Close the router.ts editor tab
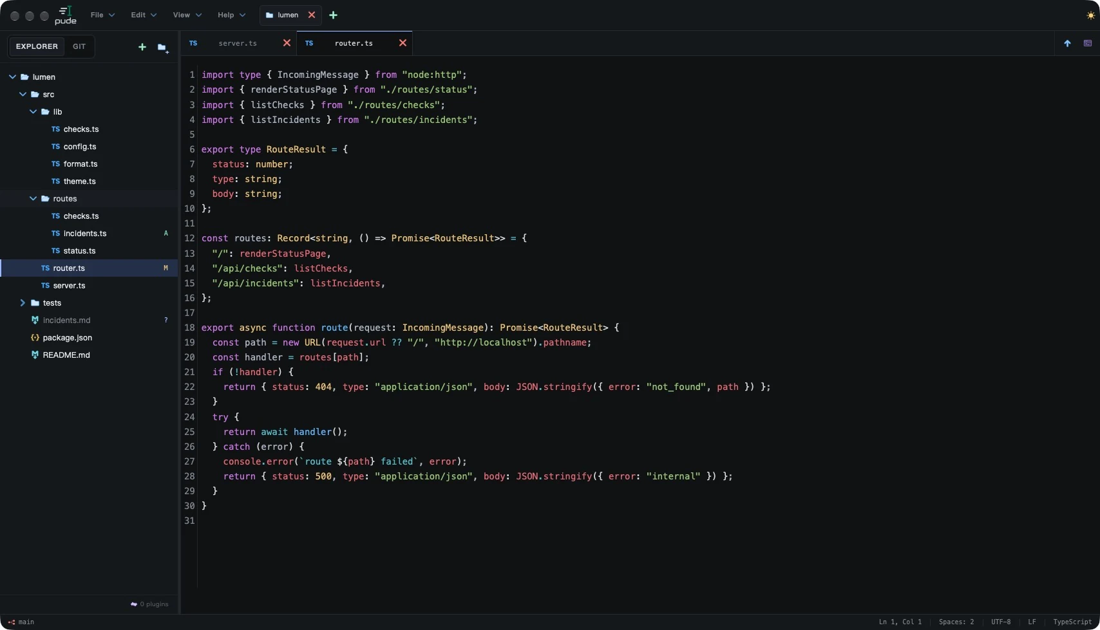Viewport: 1100px width, 630px height. click(403, 43)
